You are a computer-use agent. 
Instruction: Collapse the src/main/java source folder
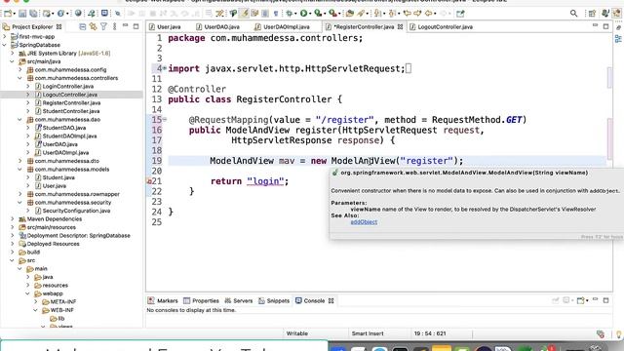13,61
